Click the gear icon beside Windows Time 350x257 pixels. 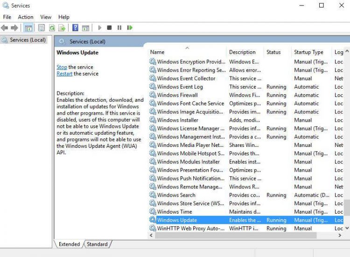153,212
